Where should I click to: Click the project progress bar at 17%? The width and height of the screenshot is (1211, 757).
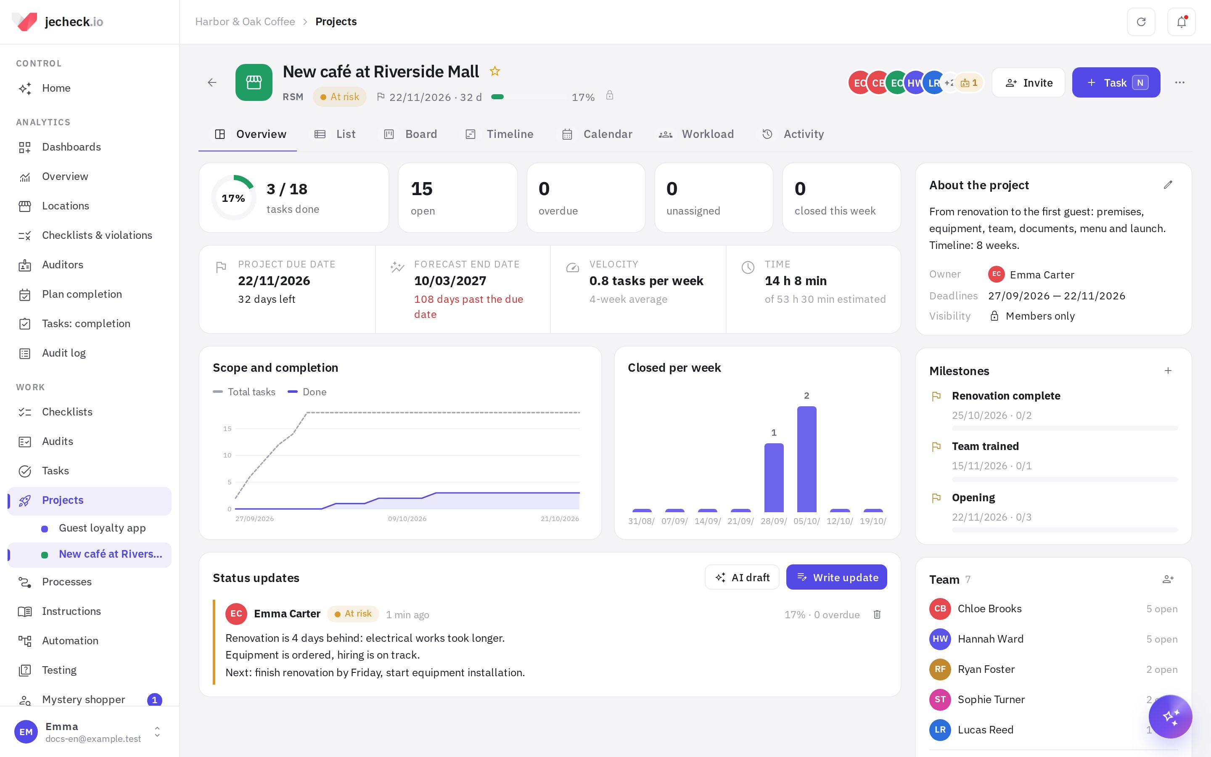coord(529,97)
